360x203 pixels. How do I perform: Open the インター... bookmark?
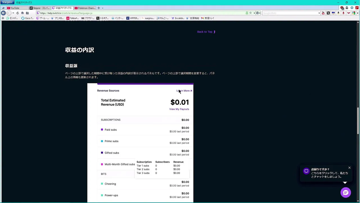[x=118, y=18]
